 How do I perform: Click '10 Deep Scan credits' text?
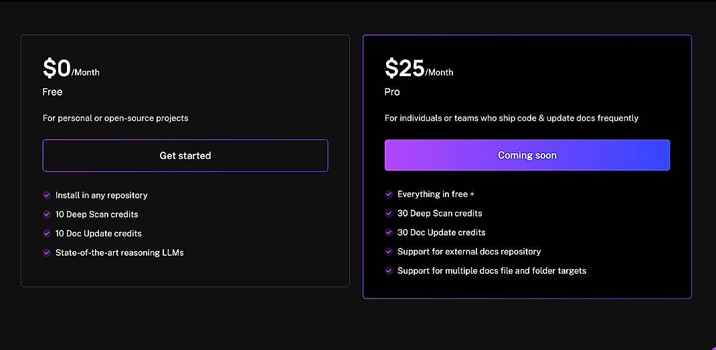(97, 214)
